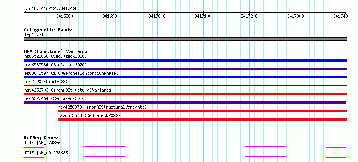Select the nsv4258378 red variant bar
Screen dimensions: 358x162
202,111
